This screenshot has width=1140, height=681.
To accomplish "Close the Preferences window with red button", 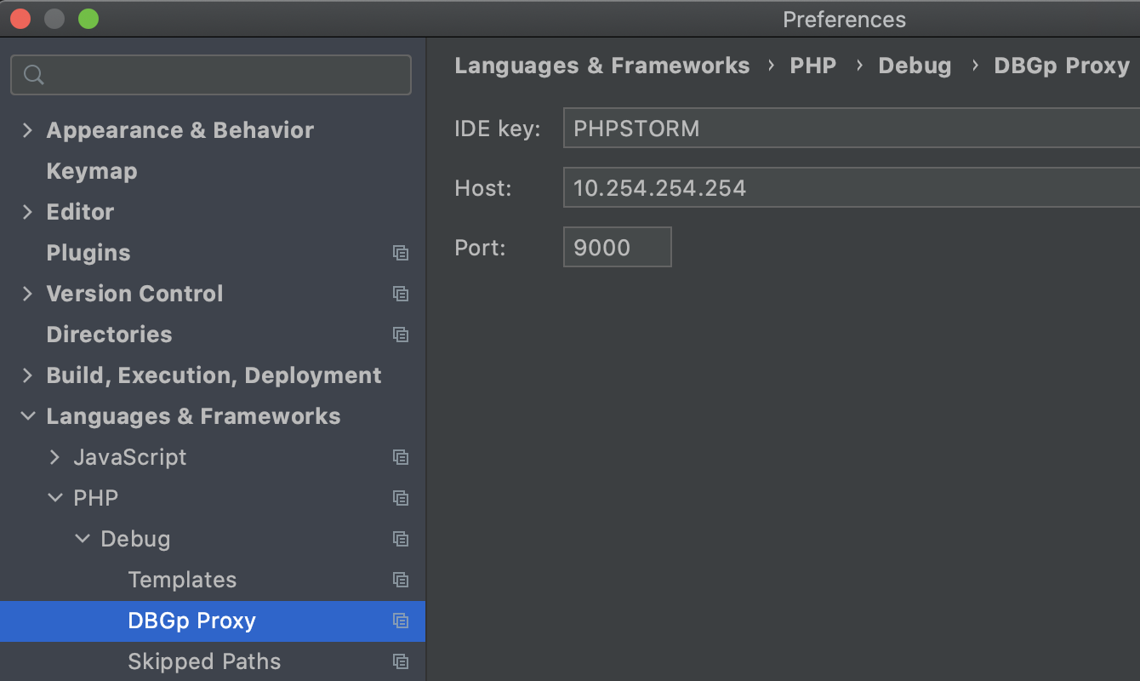I will click(20, 19).
